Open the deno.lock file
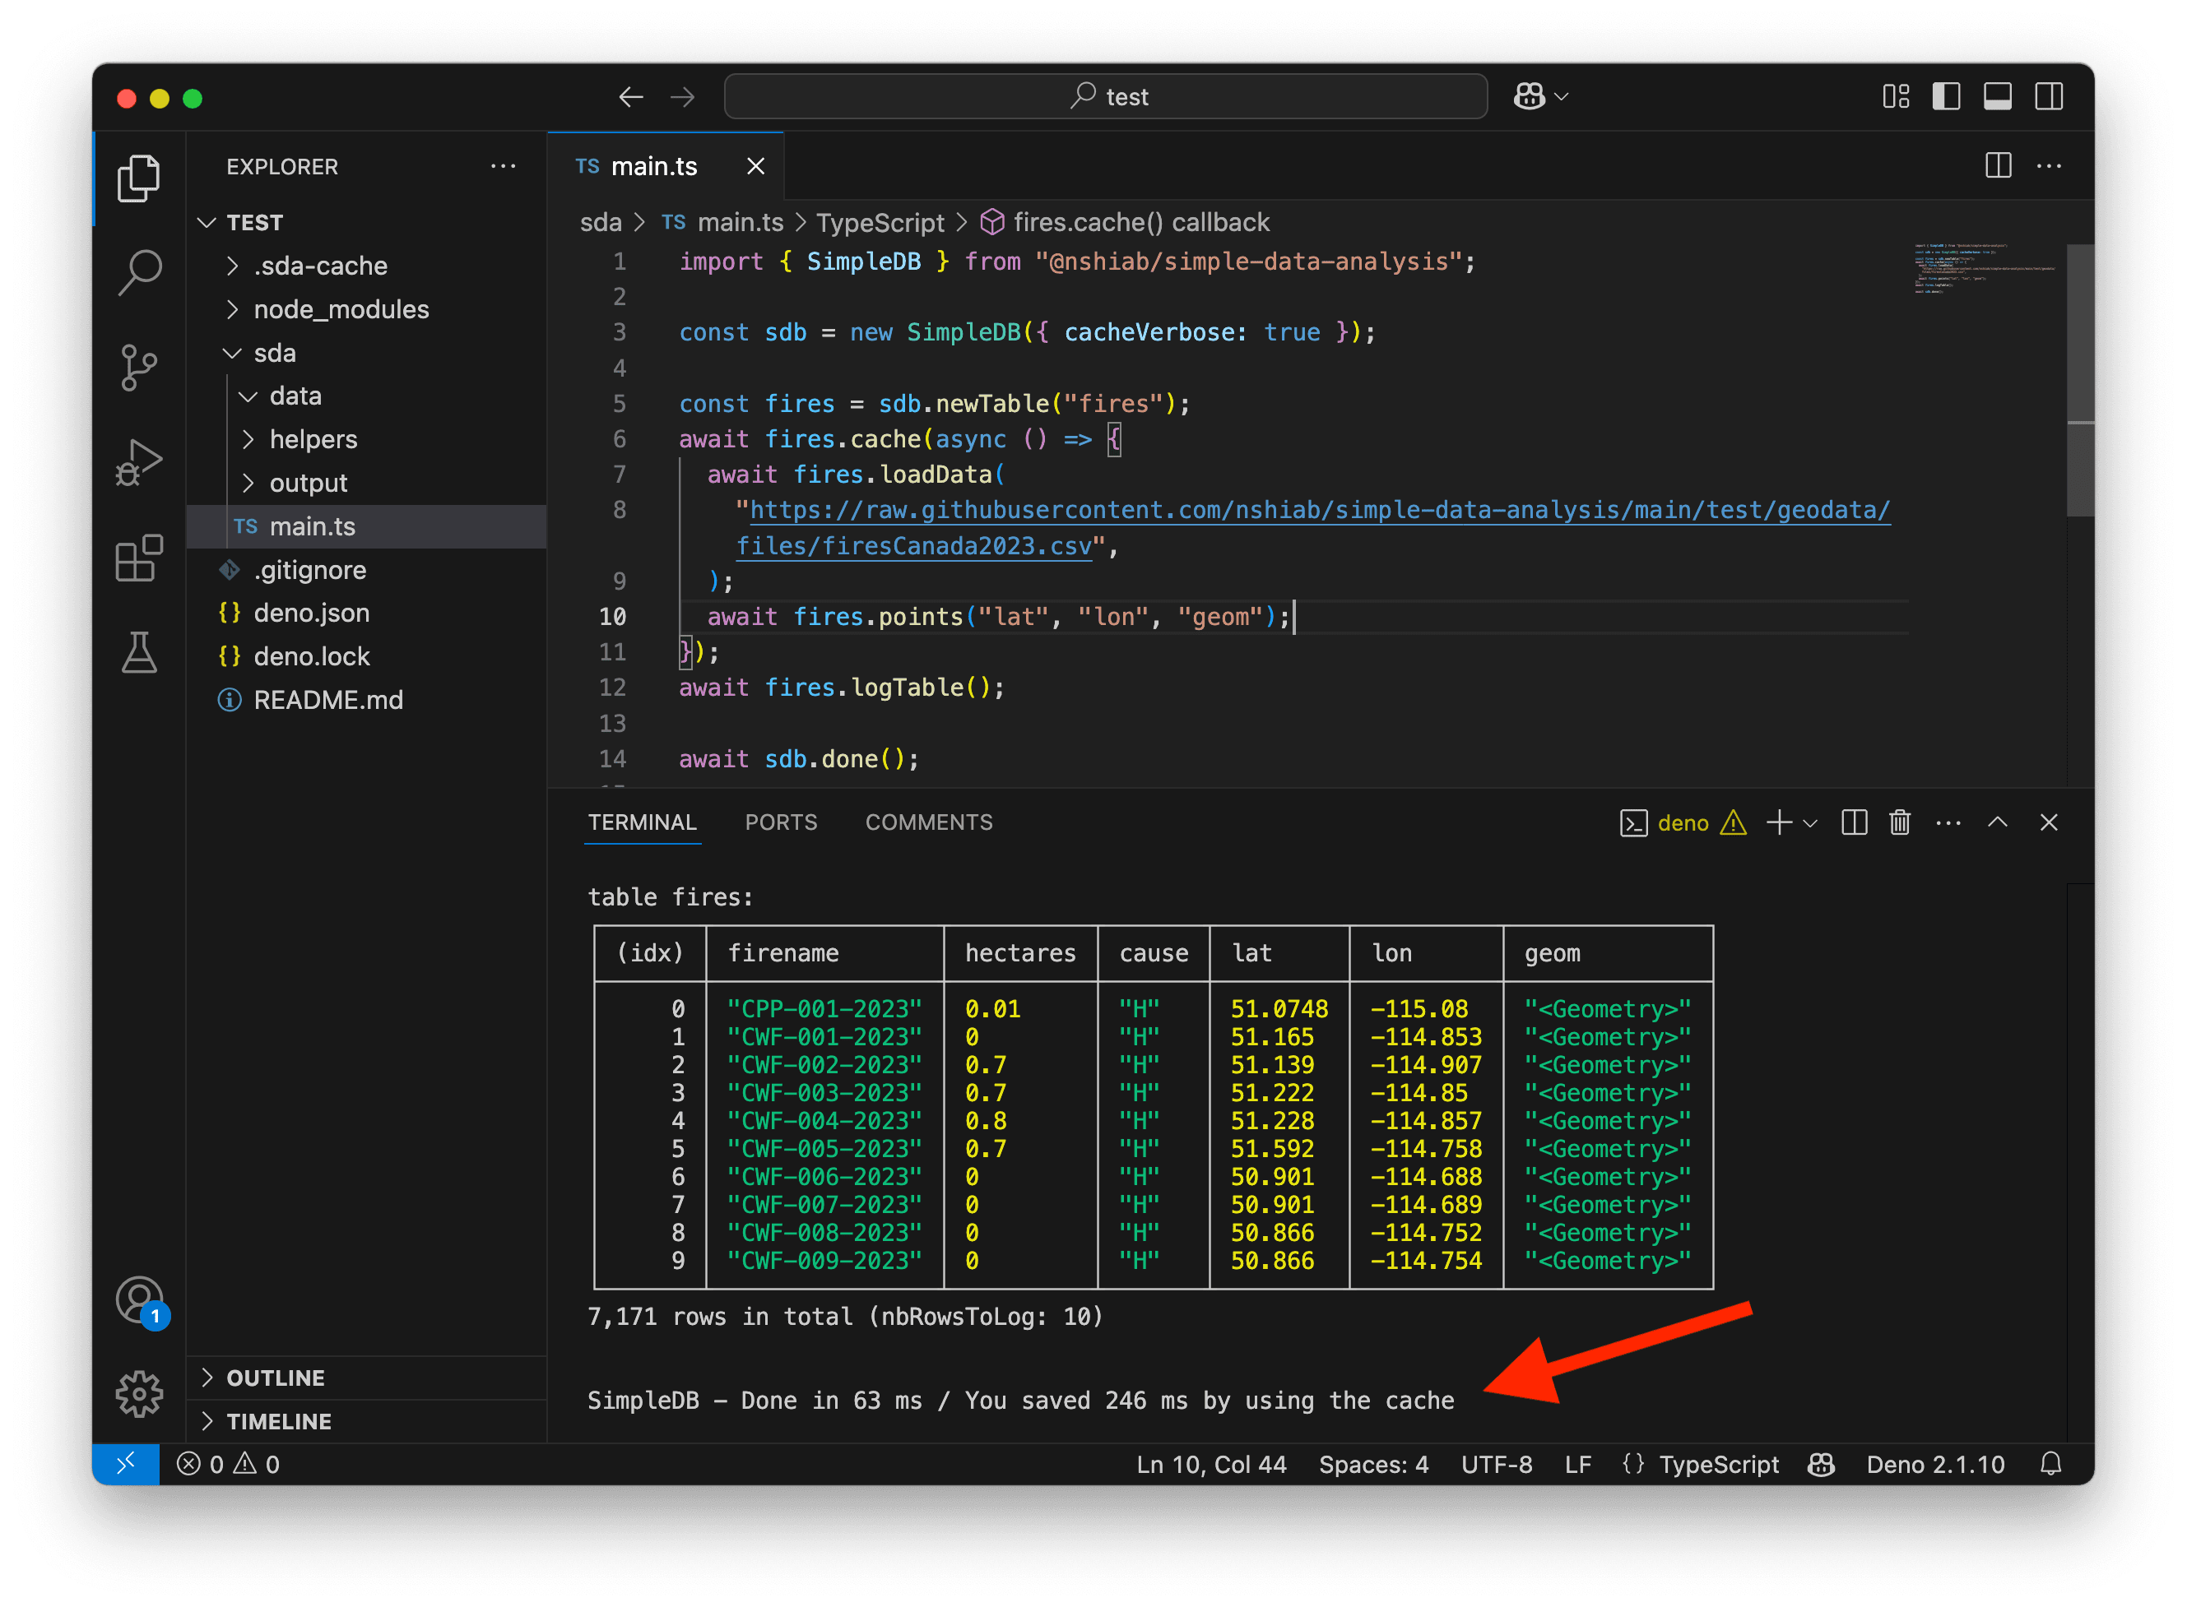Image resolution: width=2187 pixels, height=1607 pixels. tap(366, 656)
